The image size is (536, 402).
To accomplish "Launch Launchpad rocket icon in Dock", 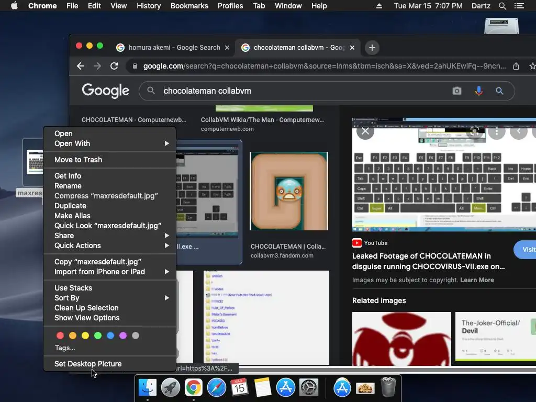I will click(171, 388).
